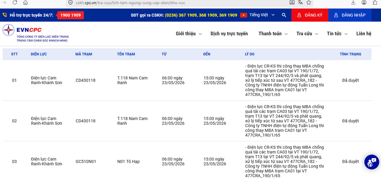Open the Liên hệ menu item

point(364,34)
